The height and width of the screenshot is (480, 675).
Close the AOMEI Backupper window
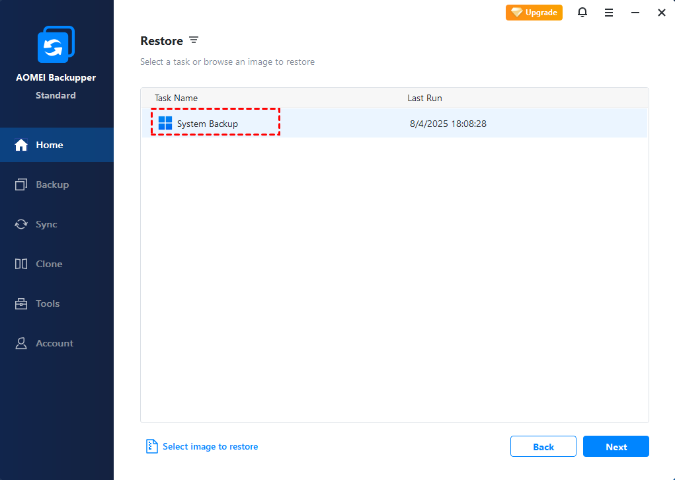coord(661,13)
